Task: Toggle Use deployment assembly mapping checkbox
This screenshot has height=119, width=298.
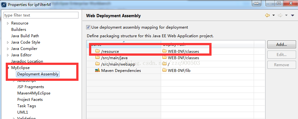Action: pyautogui.click(x=88, y=27)
